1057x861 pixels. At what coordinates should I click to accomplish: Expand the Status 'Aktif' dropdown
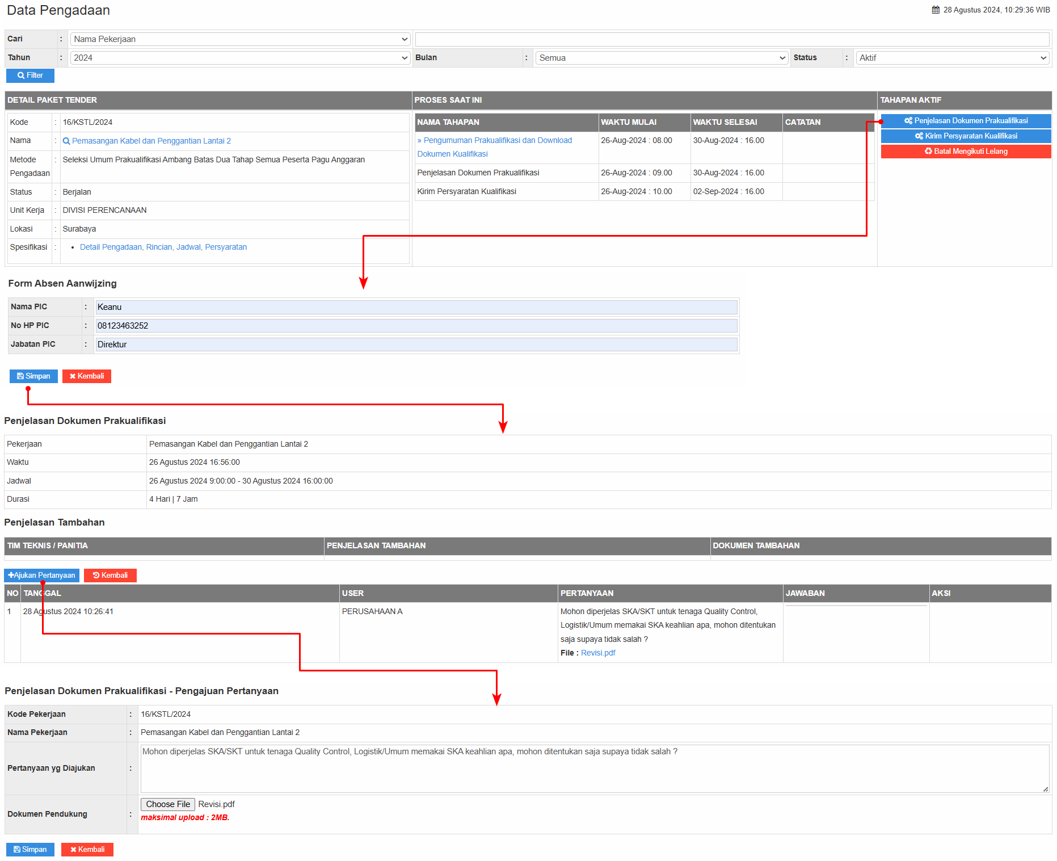[x=951, y=58]
